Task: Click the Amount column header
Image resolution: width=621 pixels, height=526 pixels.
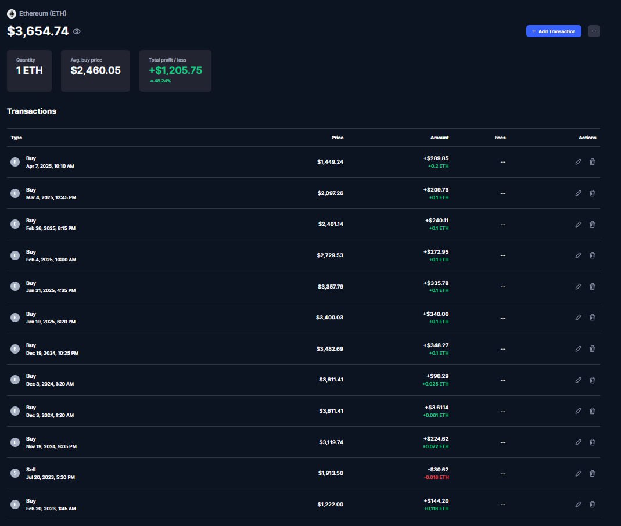Action: (439, 138)
